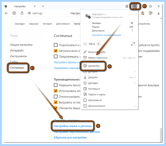Expand the История submenu chevron
The image size is (166, 146).
(135, 71)
